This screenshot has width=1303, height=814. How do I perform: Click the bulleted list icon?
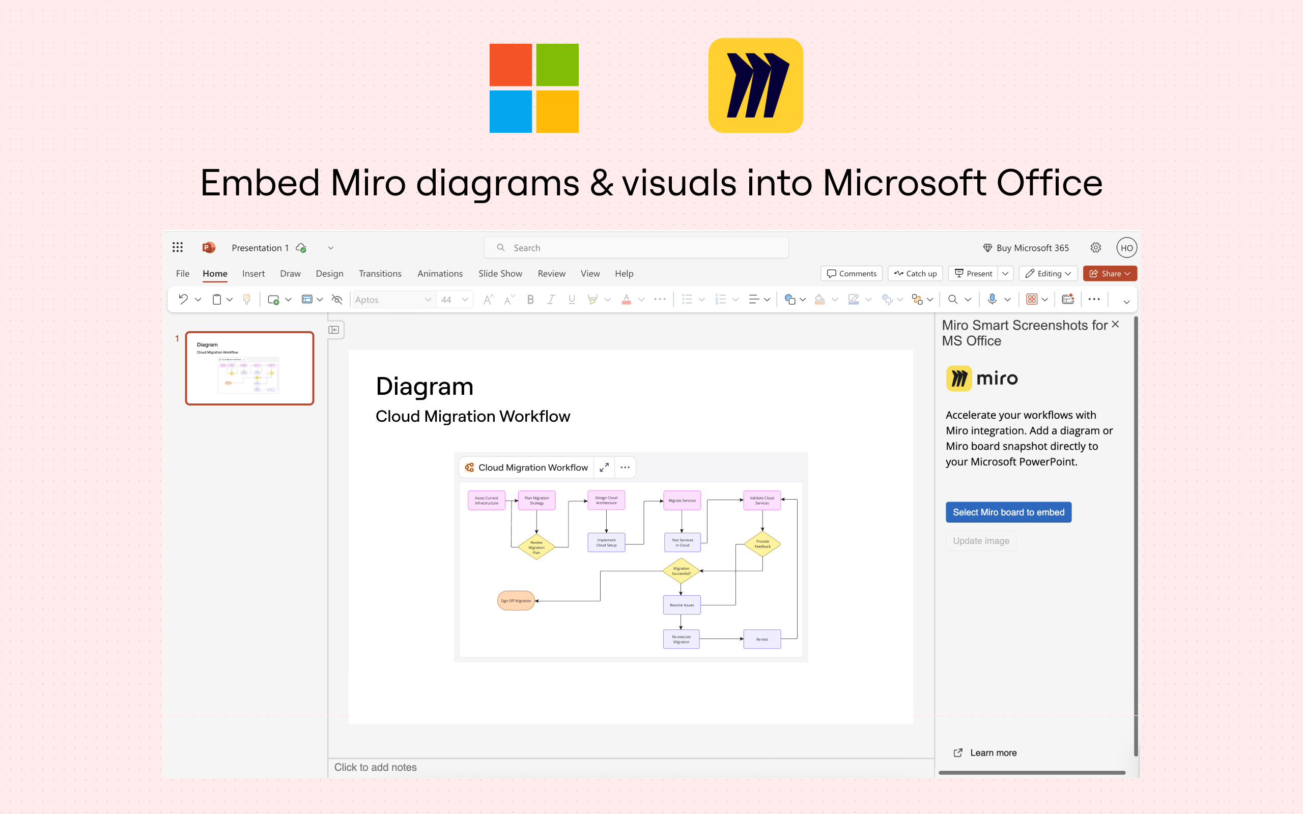click(687, 299)
